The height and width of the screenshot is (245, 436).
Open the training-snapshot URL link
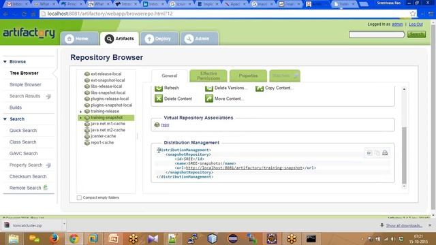pyautogui.click(x=244, y=168)
